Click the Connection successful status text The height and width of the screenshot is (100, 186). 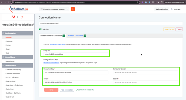pyautogui.click(x=86, y=90)
